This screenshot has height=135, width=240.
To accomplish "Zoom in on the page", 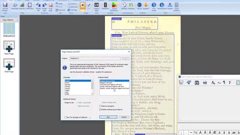I will [x=72, y=3].
